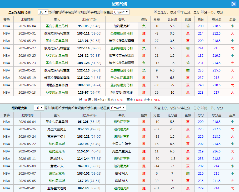Click the 219.5 总分盘 value

(x=217, y=56)
